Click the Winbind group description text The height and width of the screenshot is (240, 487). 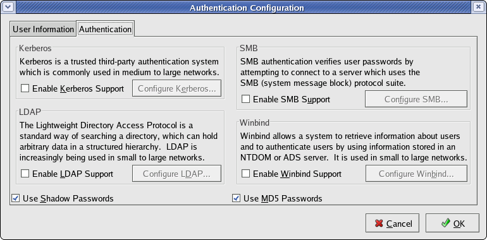point(354,147)
